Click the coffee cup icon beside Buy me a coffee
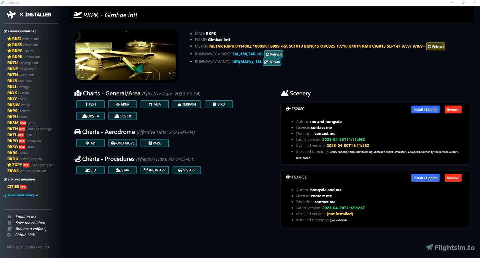Image resolution: width=480 pixels, height=258 pixels. 9,229
